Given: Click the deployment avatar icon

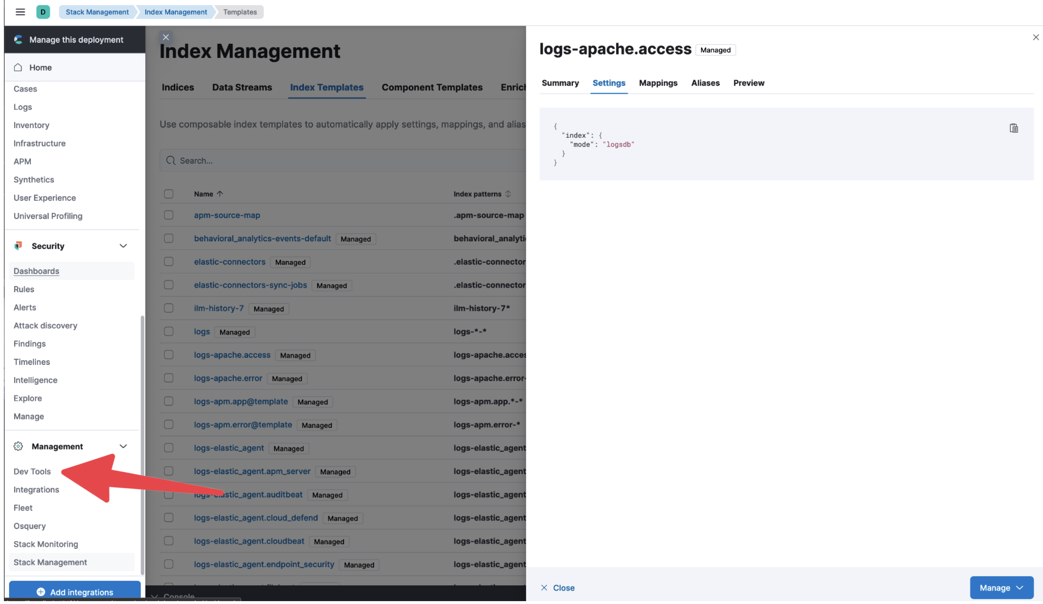Looking at the screenshot, I should click(44, 12).
